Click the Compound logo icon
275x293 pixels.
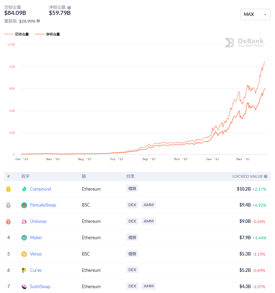click(24, 189)
